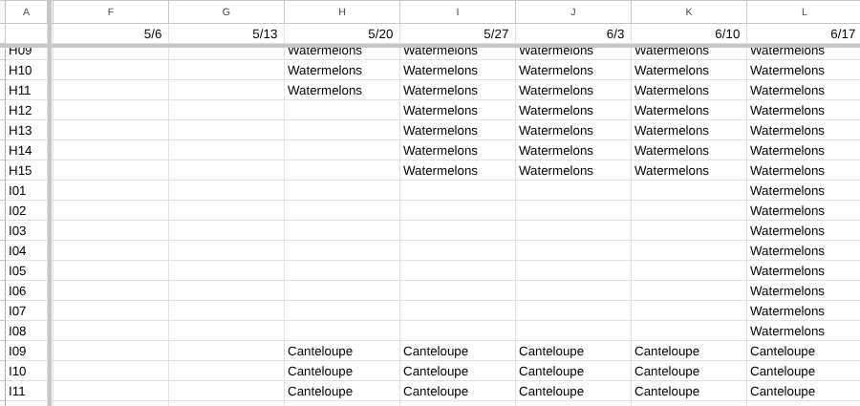Click Watermelons cell in H15 row under 5/27
The height and width of the screenshot is (406, 860).
click(458, 171)
